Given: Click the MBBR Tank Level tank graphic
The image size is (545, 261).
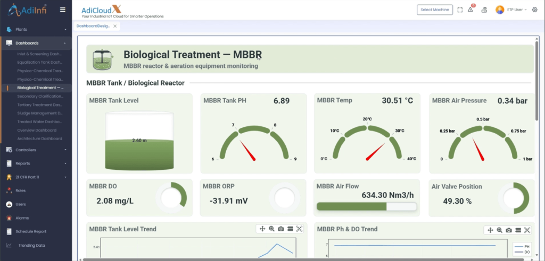Looking at the screenshot, I should pyautogui.click(x=139, y=141).
